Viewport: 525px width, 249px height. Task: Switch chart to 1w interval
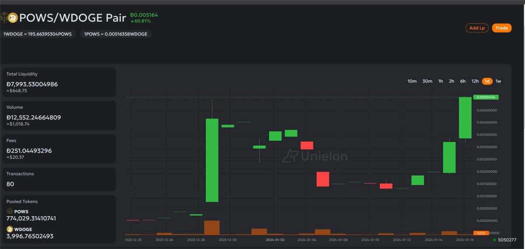(498, 81)
